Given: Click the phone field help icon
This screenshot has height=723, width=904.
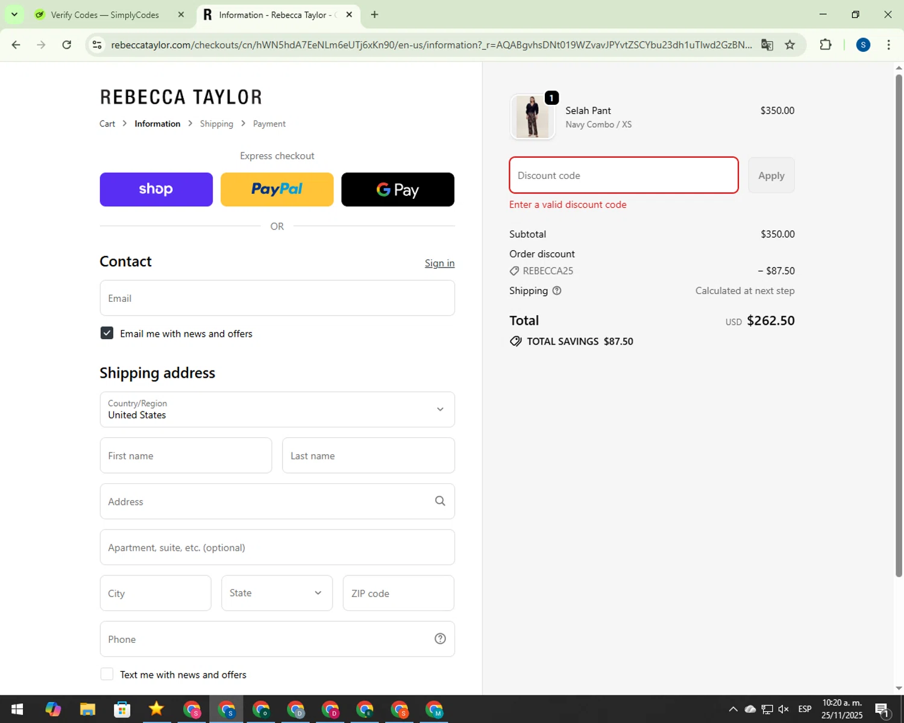Looking at the screenshot, I should (440, 639).
